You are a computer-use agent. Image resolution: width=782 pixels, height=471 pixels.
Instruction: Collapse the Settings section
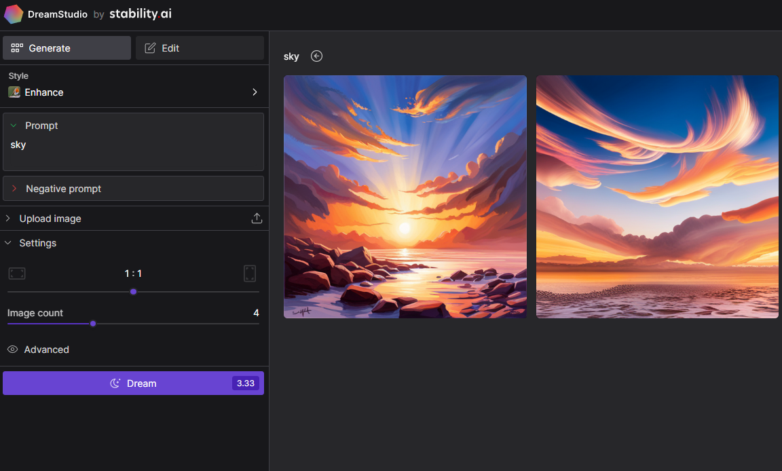8,242
